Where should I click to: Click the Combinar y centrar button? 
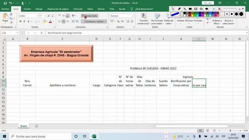(93, 21)
